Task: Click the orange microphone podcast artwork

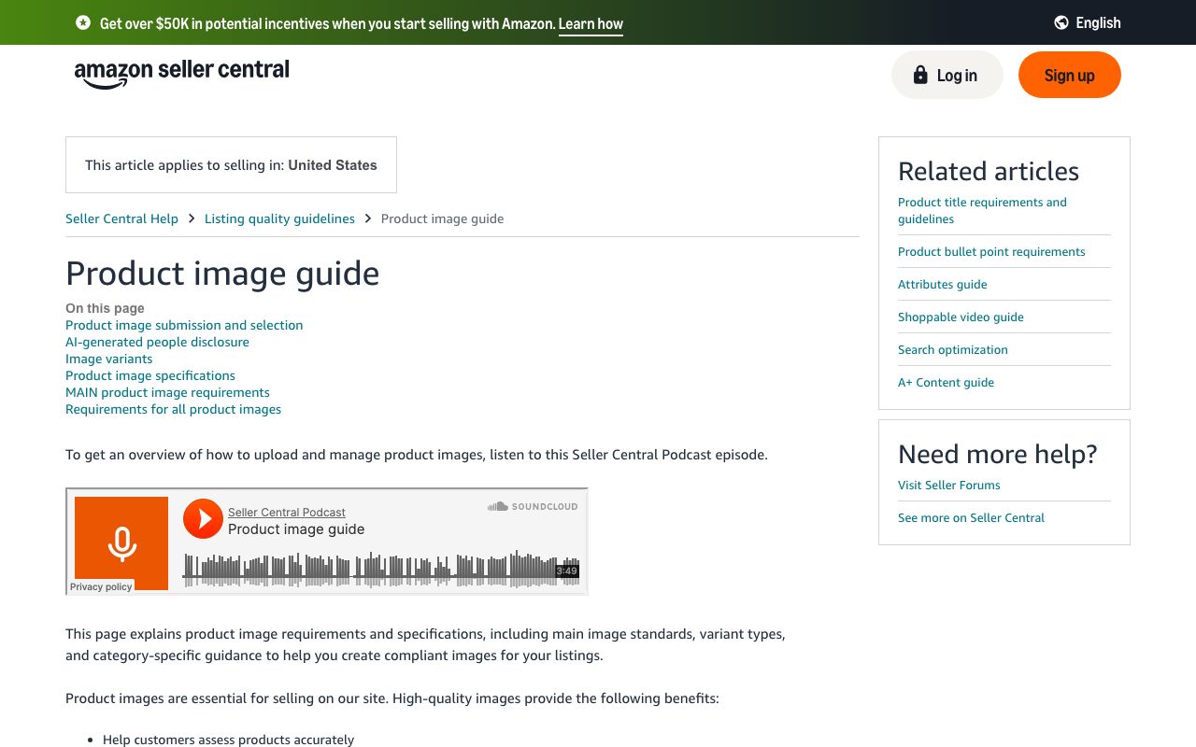Action: 121,543
